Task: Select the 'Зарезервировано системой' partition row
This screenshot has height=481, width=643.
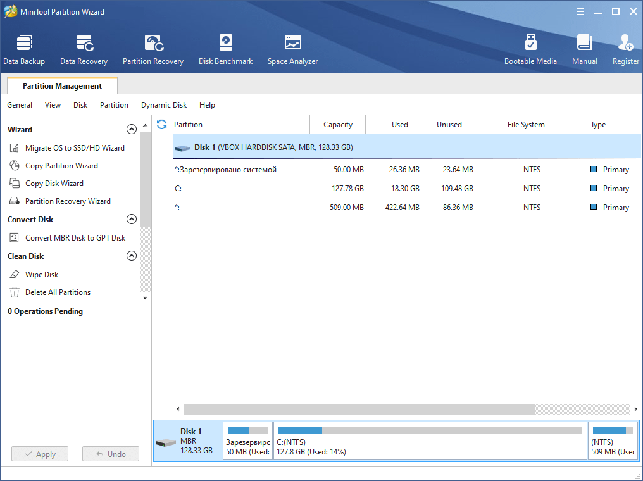Action: click(x=407, y=170)
